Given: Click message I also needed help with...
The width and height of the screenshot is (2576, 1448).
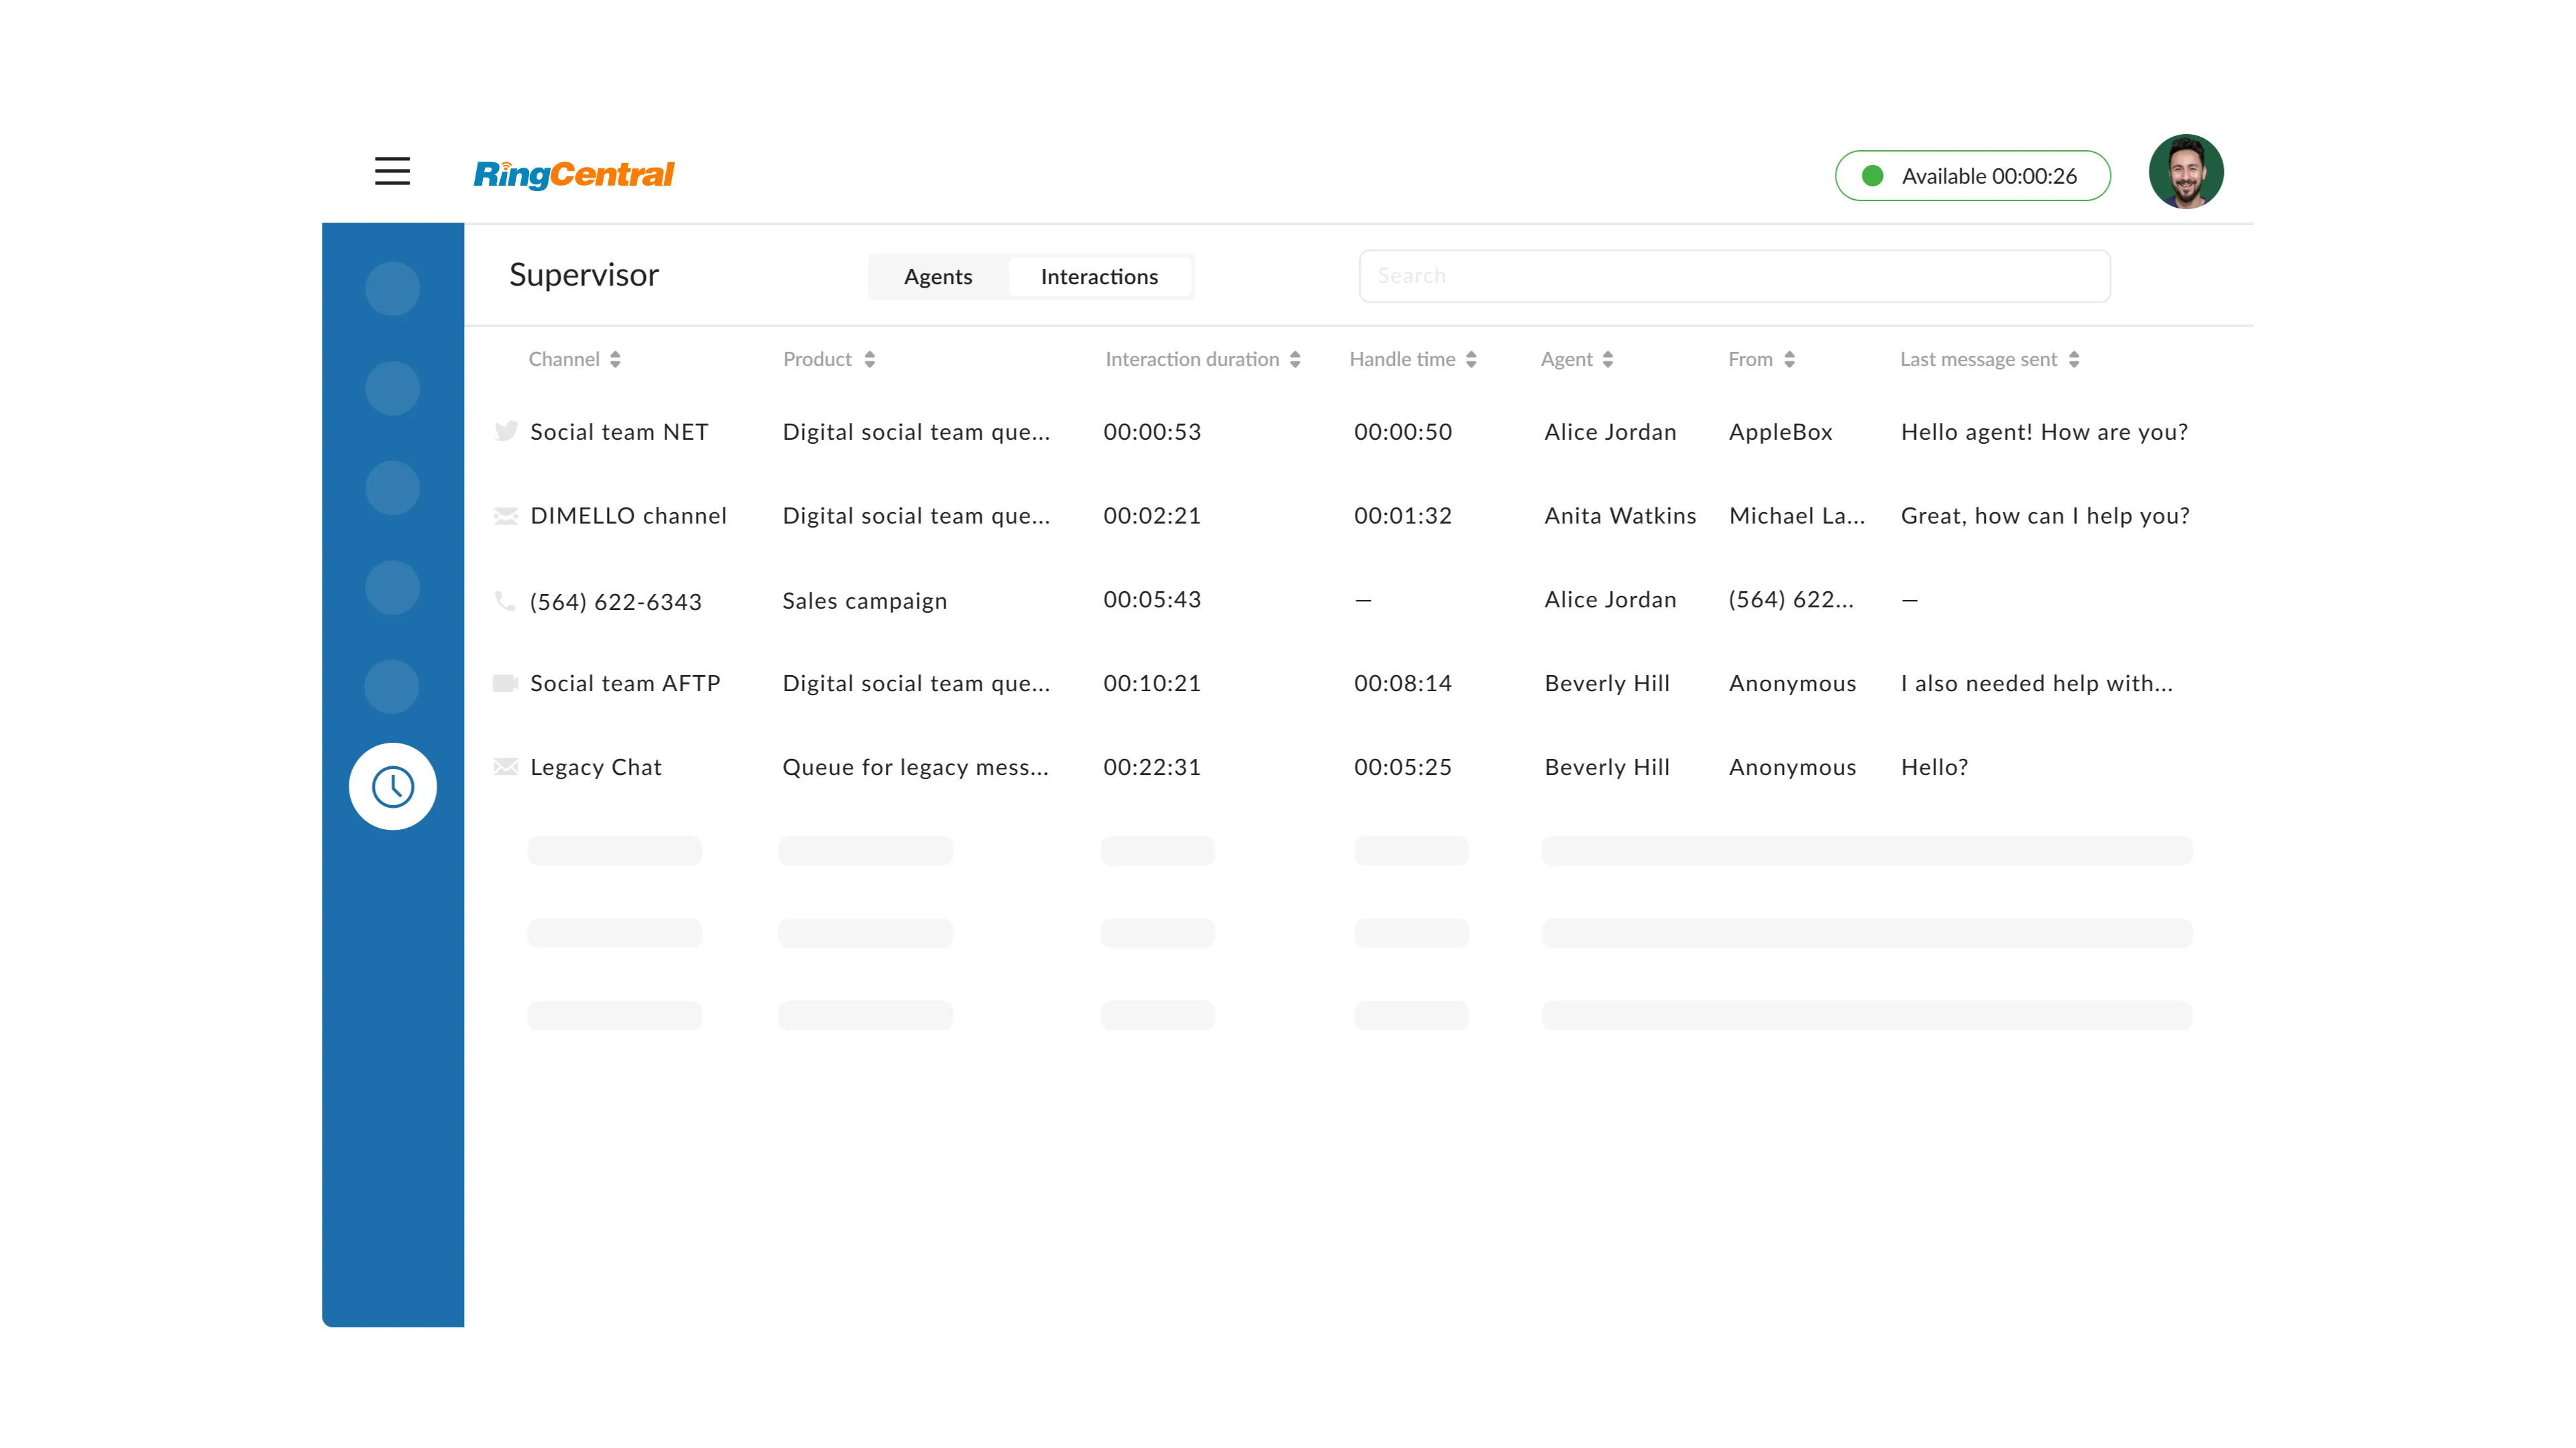Looking at the screenshot, I should tap(2036, 684).
